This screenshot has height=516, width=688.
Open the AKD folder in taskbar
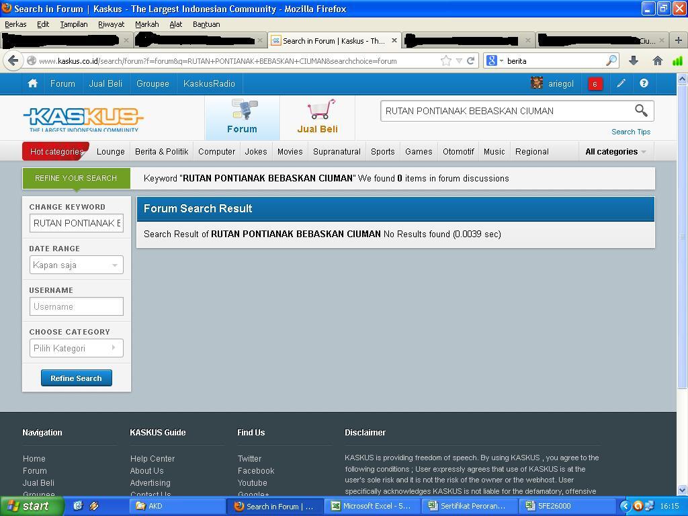click(x=177, y=506)
